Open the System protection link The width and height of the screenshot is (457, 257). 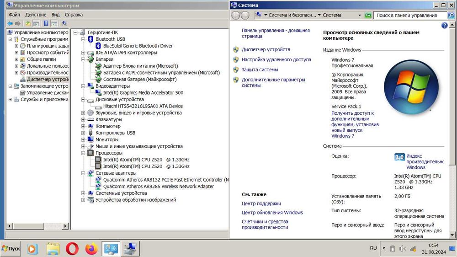pos(260,70)
